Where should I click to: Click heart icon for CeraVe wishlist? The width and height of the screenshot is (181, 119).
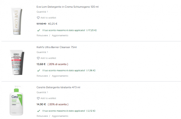(x=38, y=98)
